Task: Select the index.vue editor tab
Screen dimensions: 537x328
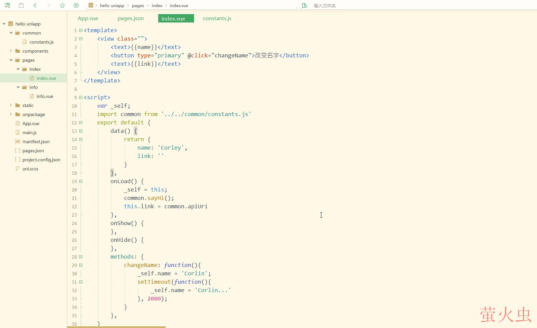Action: [176, 18]
